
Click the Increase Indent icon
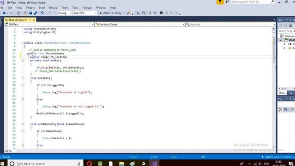[x=155, y=13]
